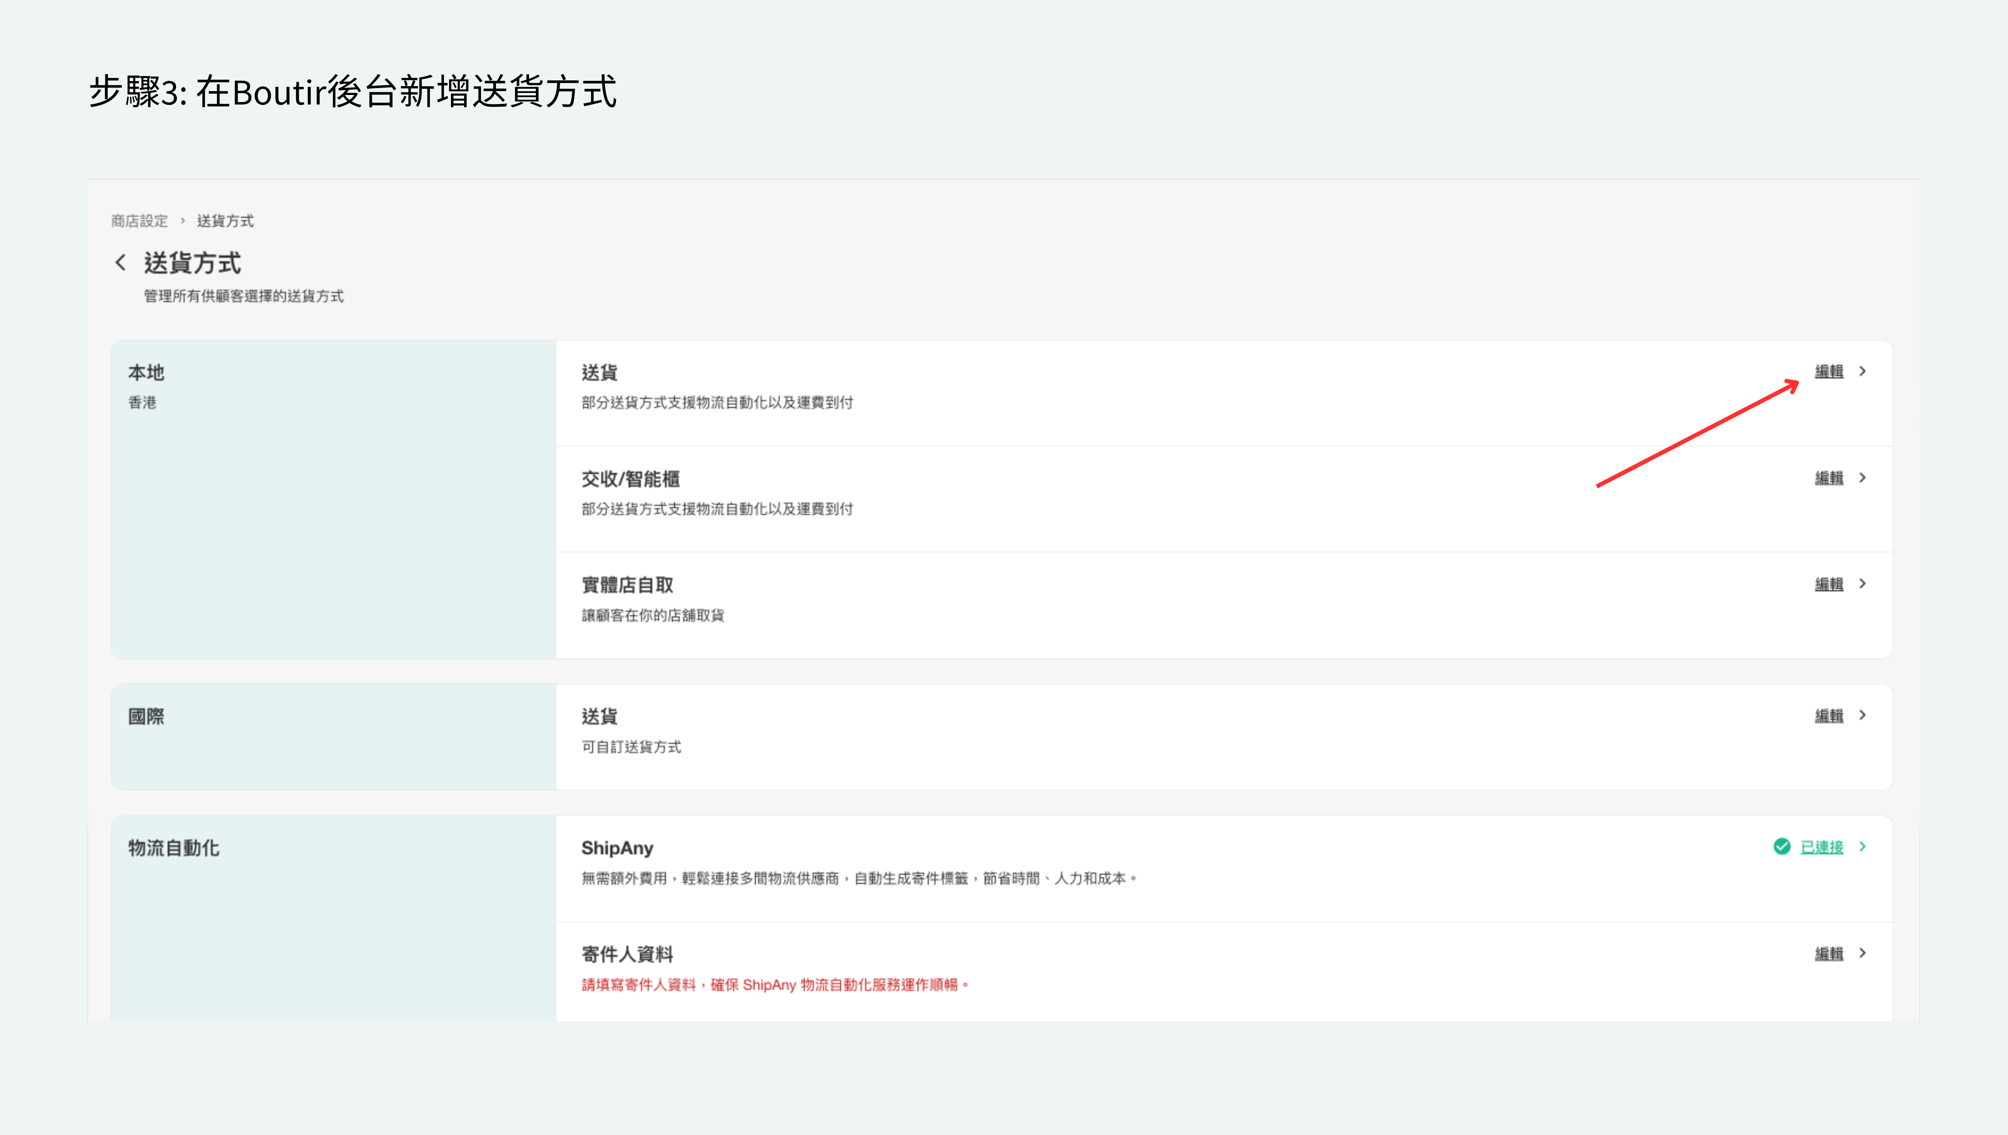
Task: Click chevron arrow on 實體店自取 row
Action: (x=1862, y=584)
